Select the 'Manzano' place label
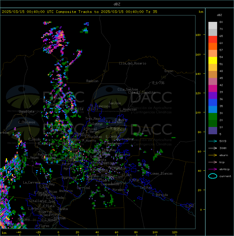 pyautogui.click(x=24, y=219)
